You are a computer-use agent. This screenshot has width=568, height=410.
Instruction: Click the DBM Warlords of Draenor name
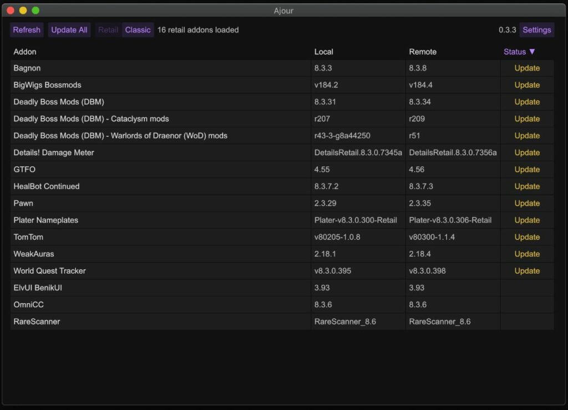click(120, 136)
